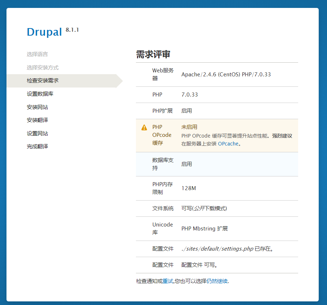Click the PHP OPcode 缓存 label
This screenshot has width=327, height=305.
162,135
